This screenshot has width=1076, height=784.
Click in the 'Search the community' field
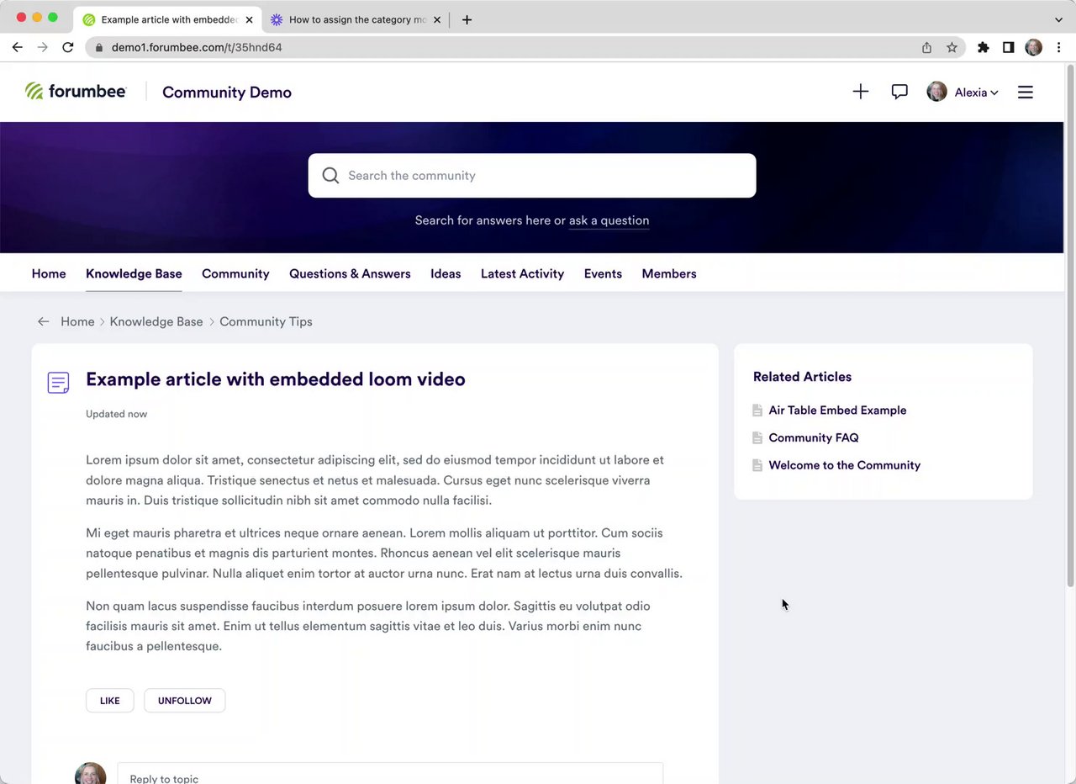(532, 175)
